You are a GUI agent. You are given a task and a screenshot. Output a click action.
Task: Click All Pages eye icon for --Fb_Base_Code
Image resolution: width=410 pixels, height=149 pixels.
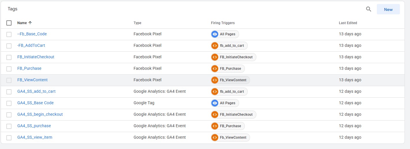click(x=215, y=34)
